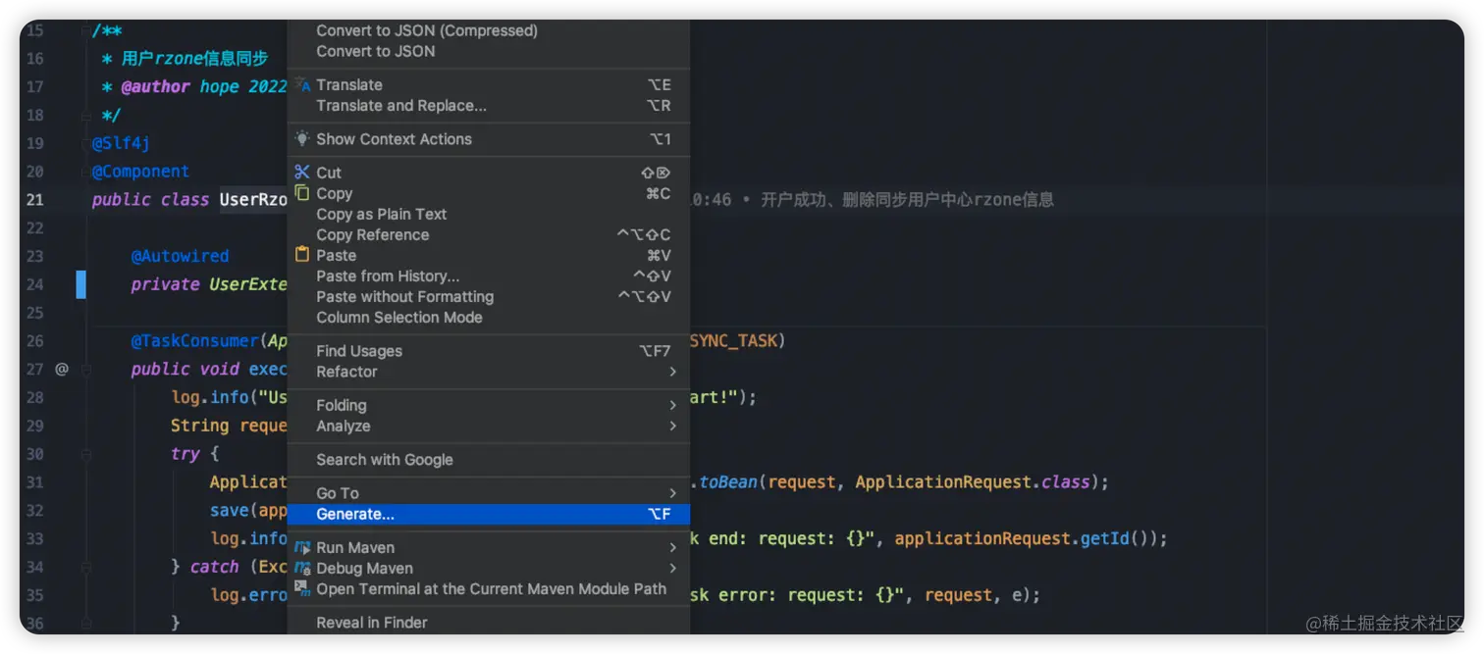The height and width of the screenshot is (654, 1484).
Task: Toggle the fold marker at line 34
Action: coord(86,567)
